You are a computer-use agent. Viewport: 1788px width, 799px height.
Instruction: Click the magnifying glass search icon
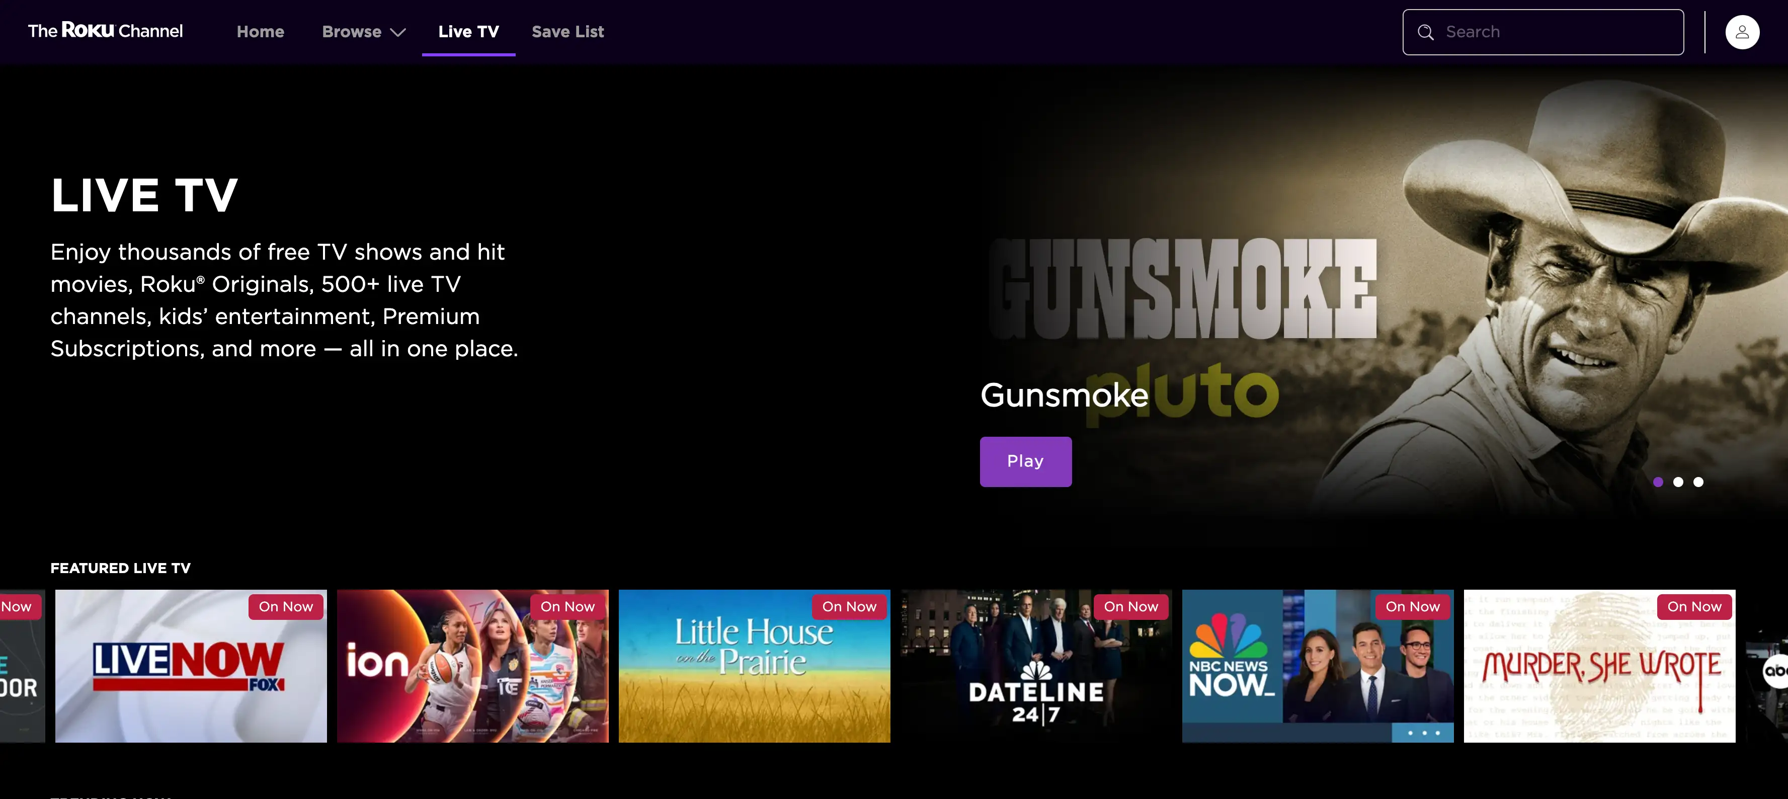tap(1426, 32)
